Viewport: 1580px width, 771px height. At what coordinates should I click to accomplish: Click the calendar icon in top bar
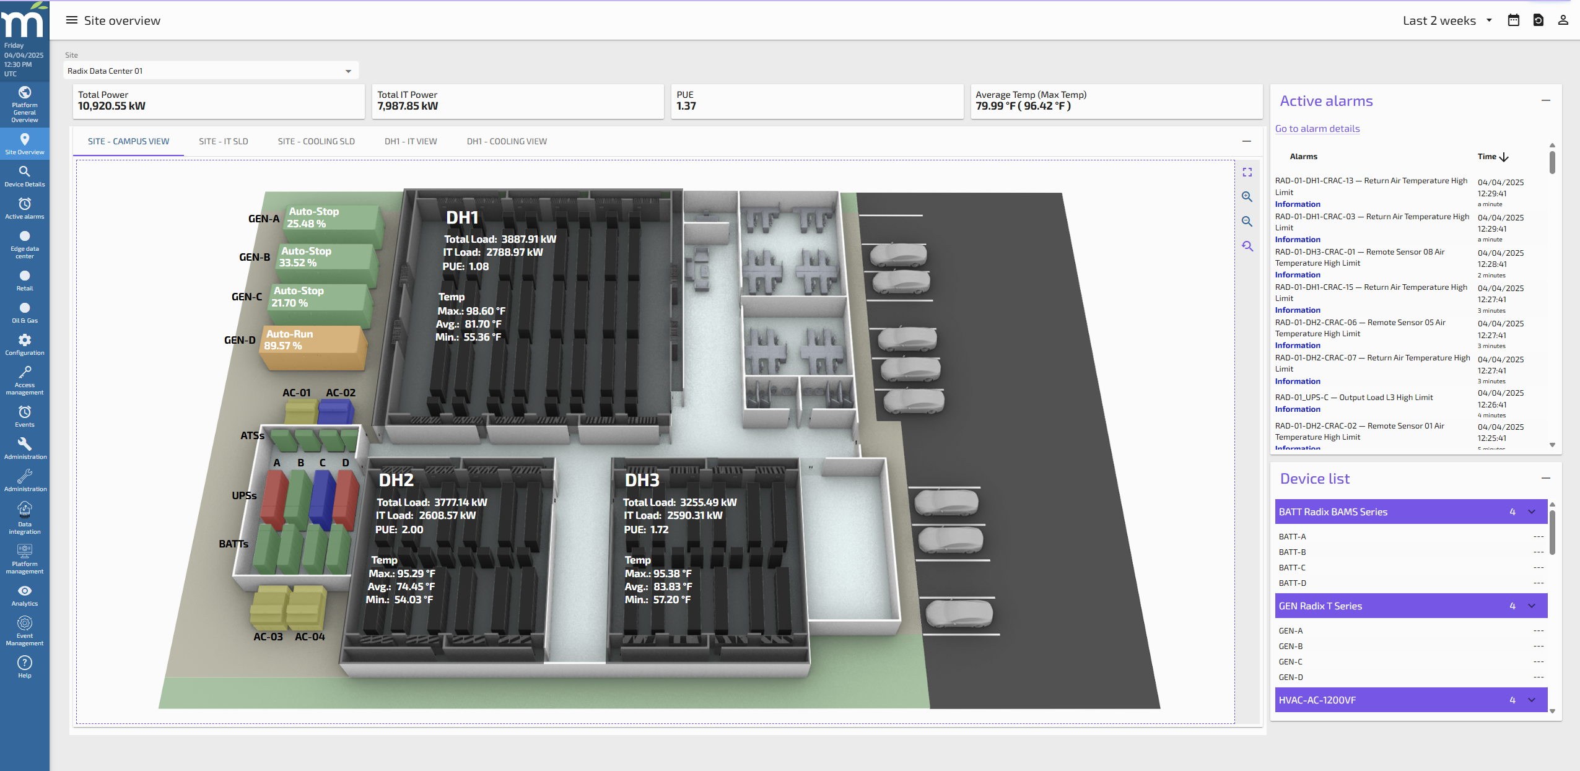1513,20
